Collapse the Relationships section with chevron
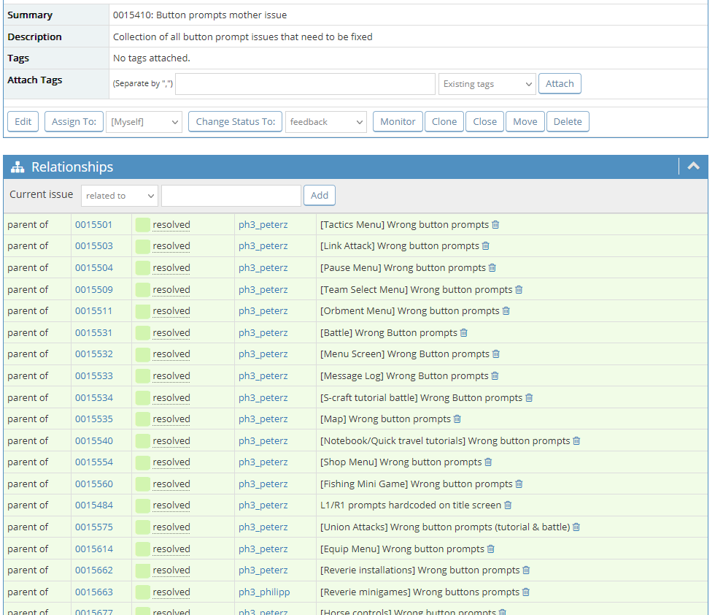This screenshot has width=715, height=615. [694, 167]
